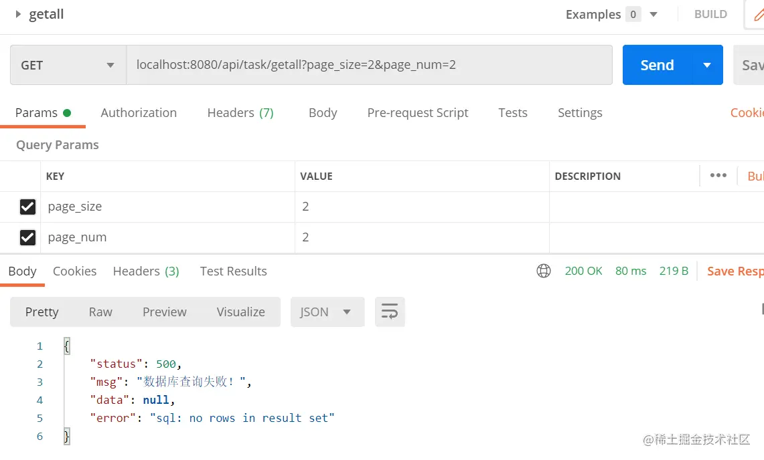Open the Pre-request Script tab

(418, 112)
